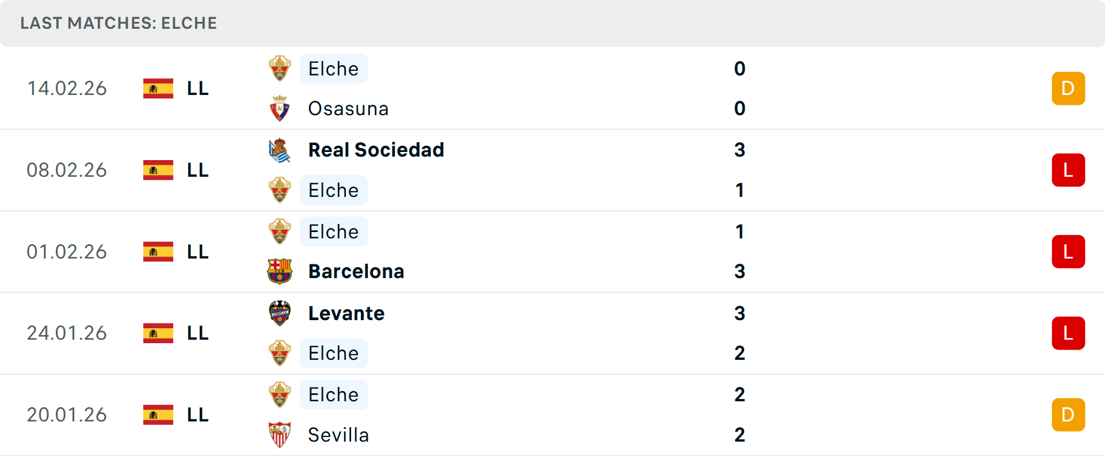The width and height of the screenshot is (1105, 456).
Task: Click the LL league label on 08.02.26
Action: (197, 170)
